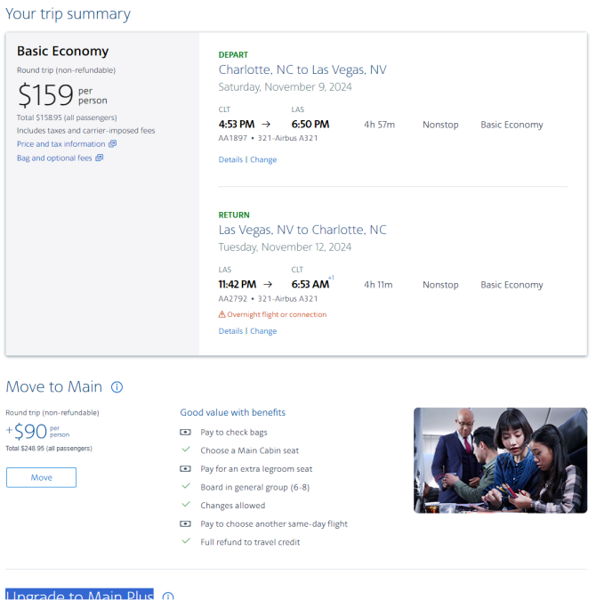This screenshot has height=600, width=596.
Task: Click the info icon beside Upgrade to Main Plus
Action: (x=168, y=596)
